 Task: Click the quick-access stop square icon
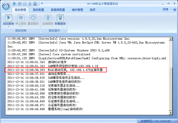pos(20,4)
